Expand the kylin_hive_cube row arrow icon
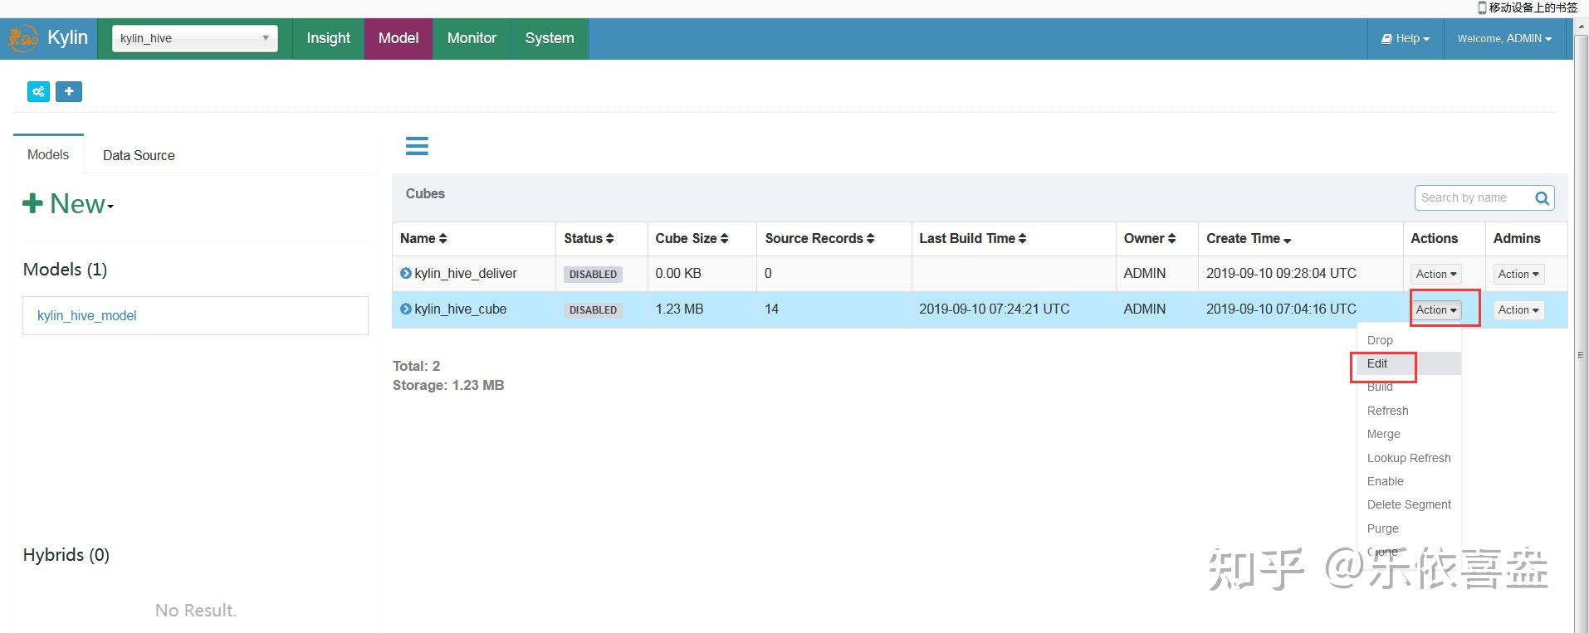 (x=406, y=309)
